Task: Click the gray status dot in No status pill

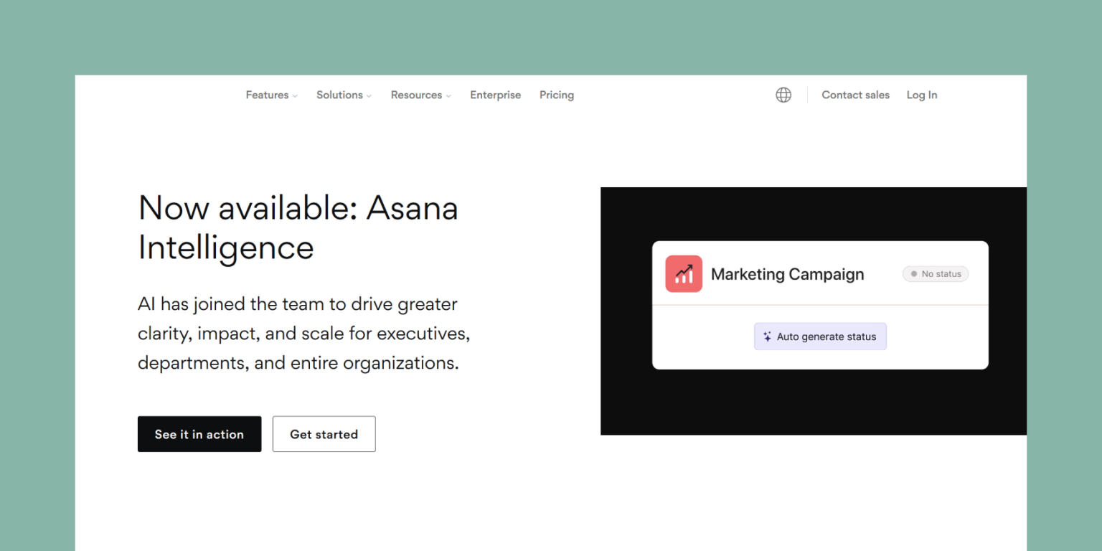Action: [x=913, y=273]
